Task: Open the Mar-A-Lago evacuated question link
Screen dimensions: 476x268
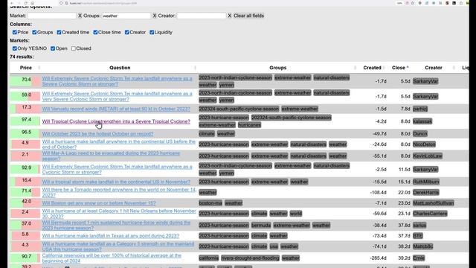Action: click(x=111, y=156)
